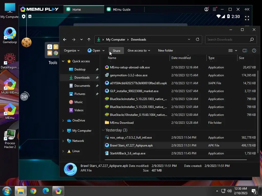The image size is (262, 196).
Task: Go up one folder level
Action: [x=89, y=40]
